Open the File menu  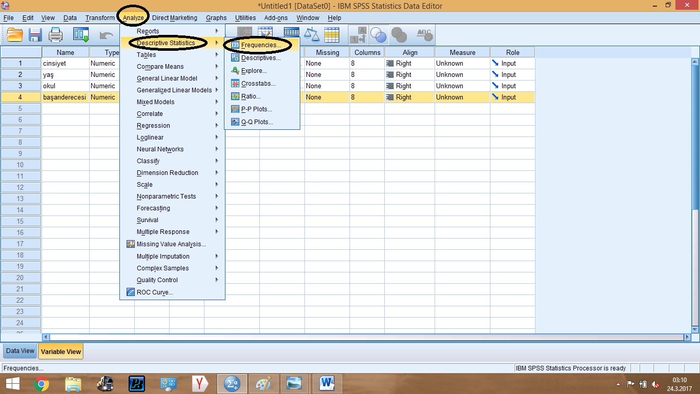point(8,17)
